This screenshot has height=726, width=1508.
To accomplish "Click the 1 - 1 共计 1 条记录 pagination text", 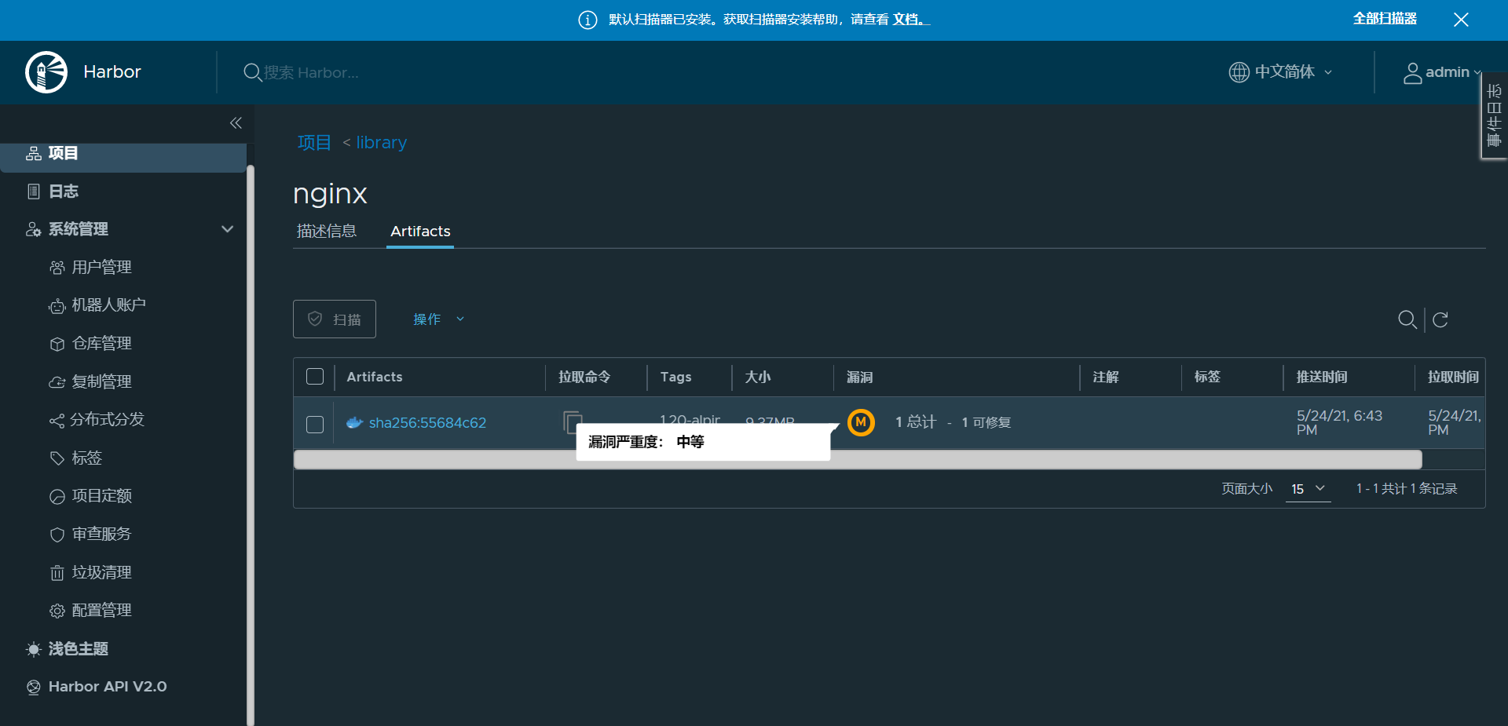I will point(1407,489).
